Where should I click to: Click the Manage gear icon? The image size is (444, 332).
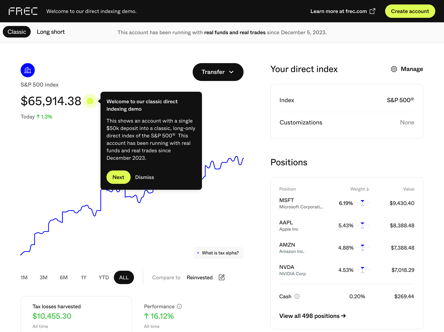[x=394, y=69]
